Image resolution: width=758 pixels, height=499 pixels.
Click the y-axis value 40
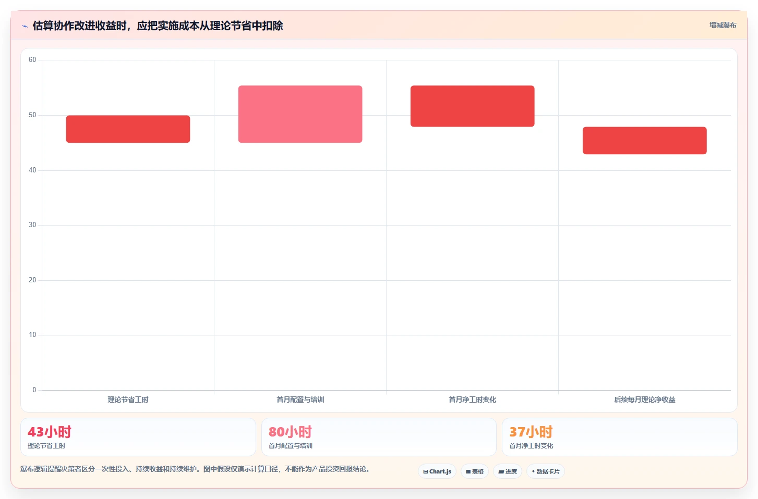32,170
